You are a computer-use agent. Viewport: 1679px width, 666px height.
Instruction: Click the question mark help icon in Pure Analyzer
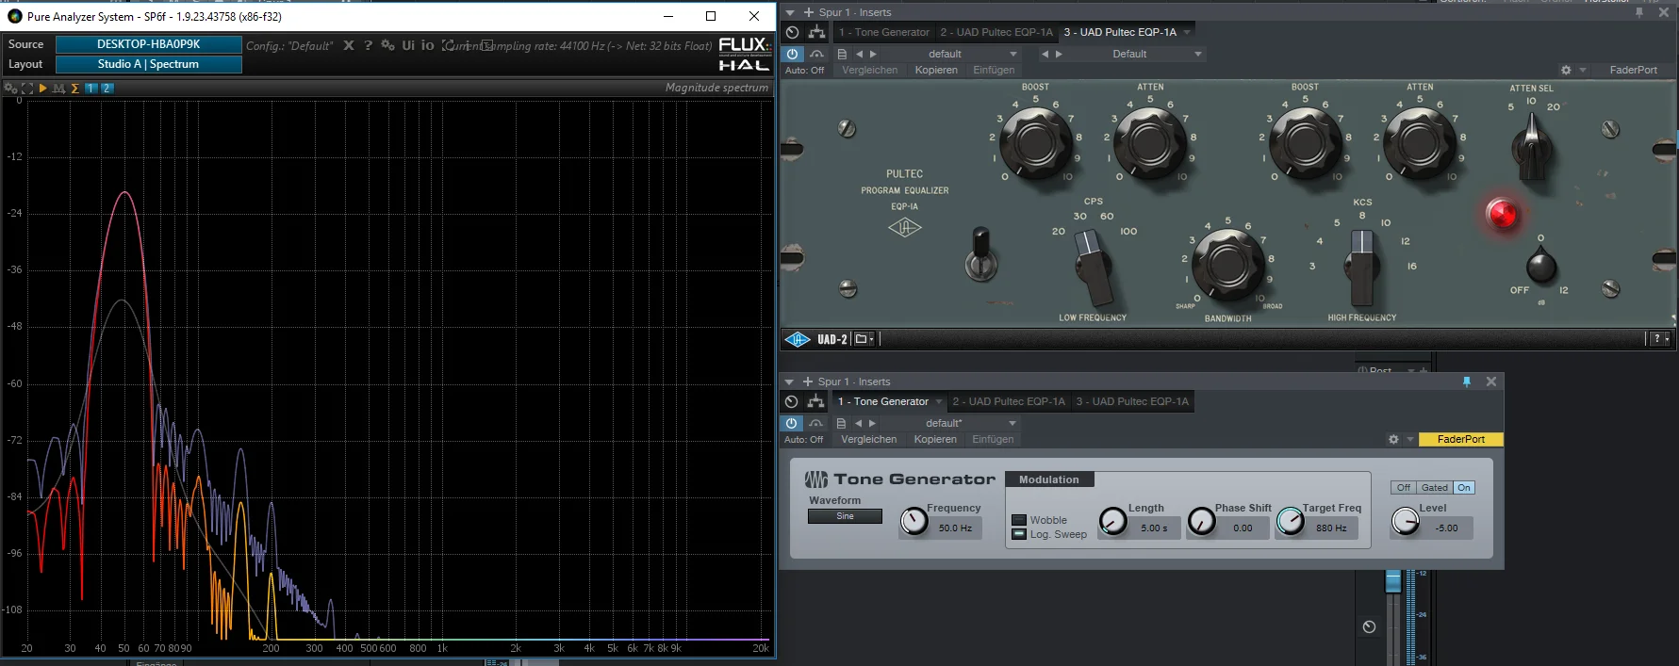coord(368,45)
